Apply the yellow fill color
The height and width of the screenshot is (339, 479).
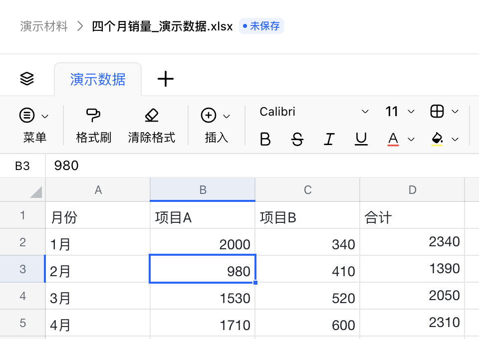click(437, 139)
